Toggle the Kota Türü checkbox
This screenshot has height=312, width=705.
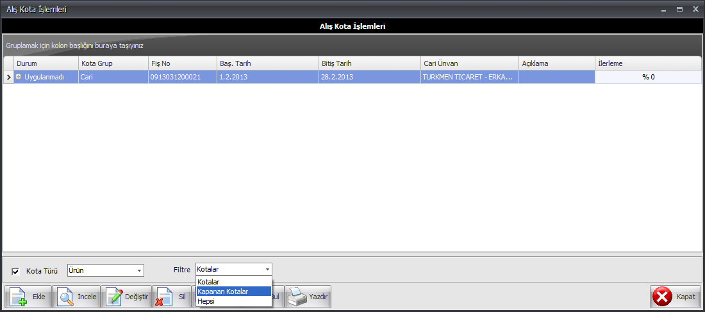(x=16, y=271)
